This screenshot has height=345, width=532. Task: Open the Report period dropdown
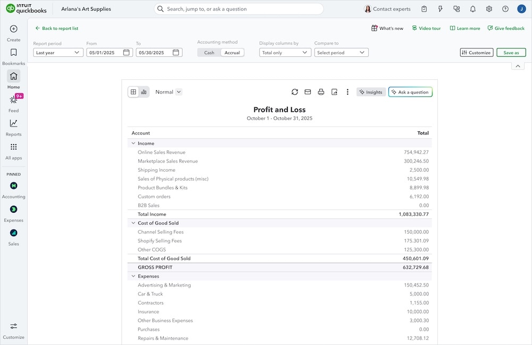click(x=58, y=53)
